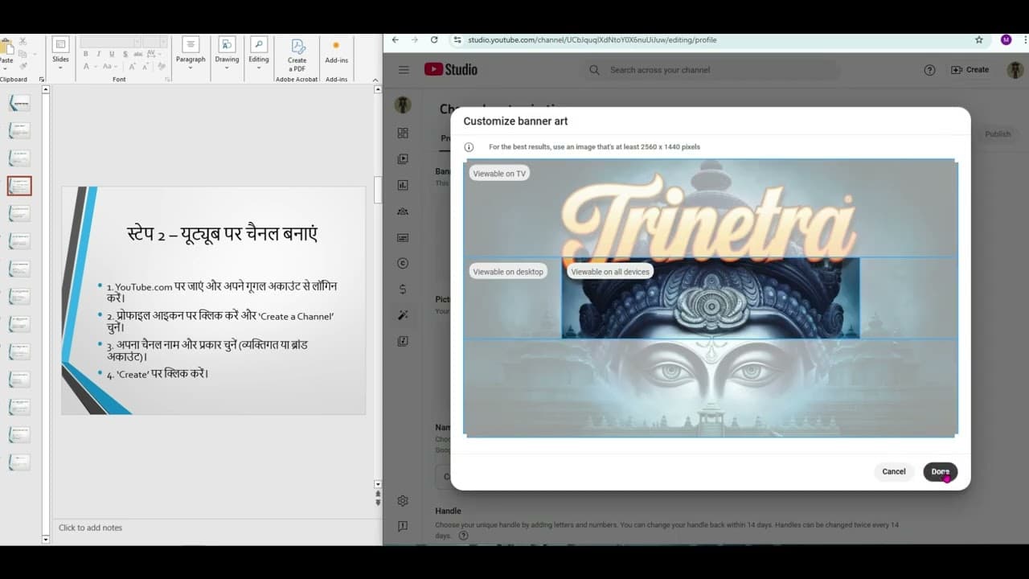This screenshot has width=1029, height=579.
Task: Cancel the Customize banner art dialog
Action: [x=894, y=472]
